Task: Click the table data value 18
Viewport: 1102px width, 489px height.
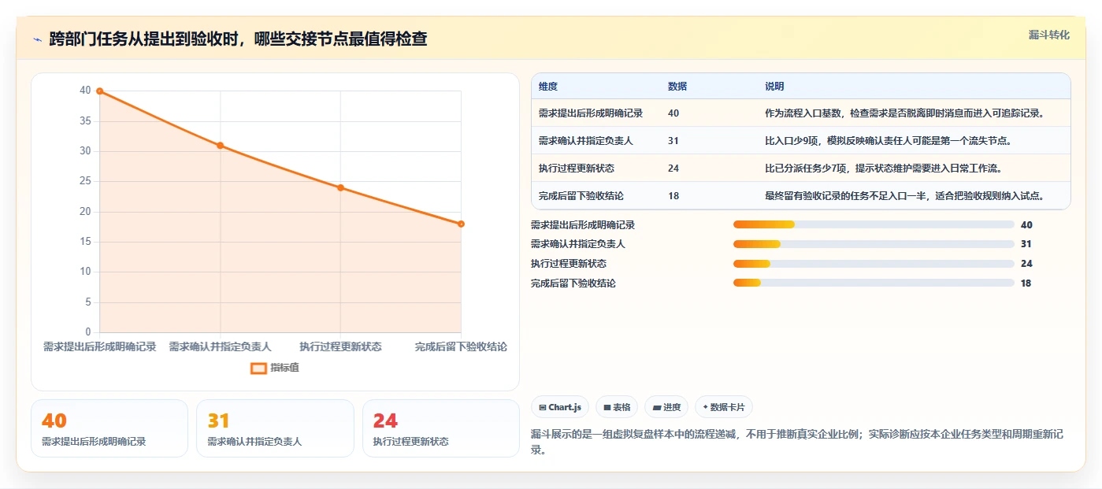Action: (x=673, y=196)
